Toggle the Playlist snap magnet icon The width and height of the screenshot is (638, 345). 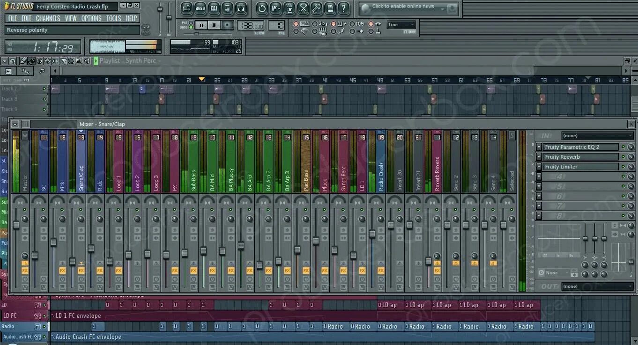point(13,61)
